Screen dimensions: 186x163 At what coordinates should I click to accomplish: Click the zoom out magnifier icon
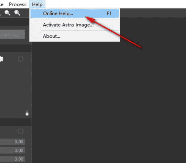point(7,13)
